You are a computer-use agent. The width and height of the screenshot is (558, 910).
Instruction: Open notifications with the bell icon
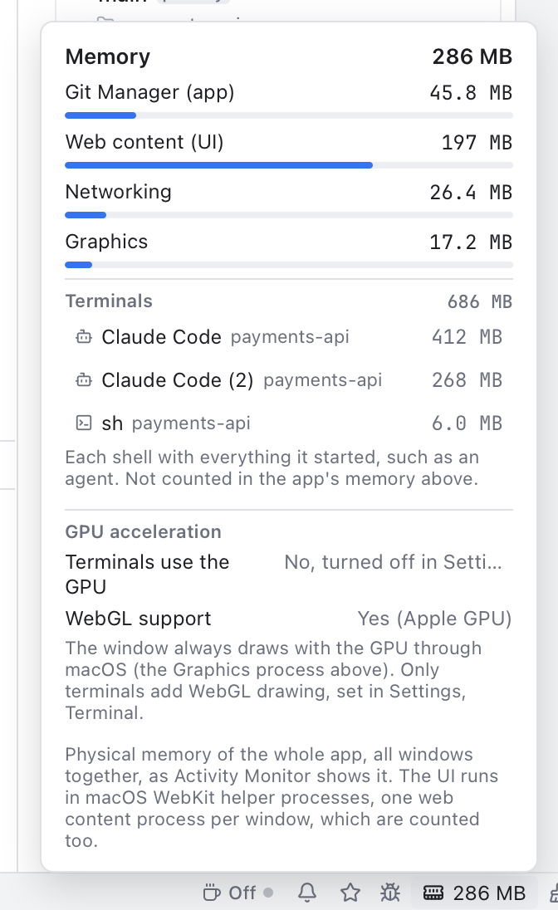307,892
